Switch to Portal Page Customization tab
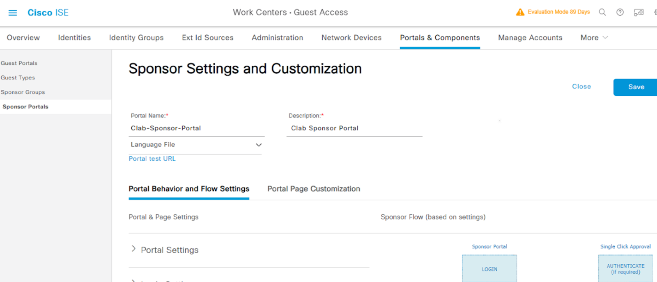 (314, 189)
